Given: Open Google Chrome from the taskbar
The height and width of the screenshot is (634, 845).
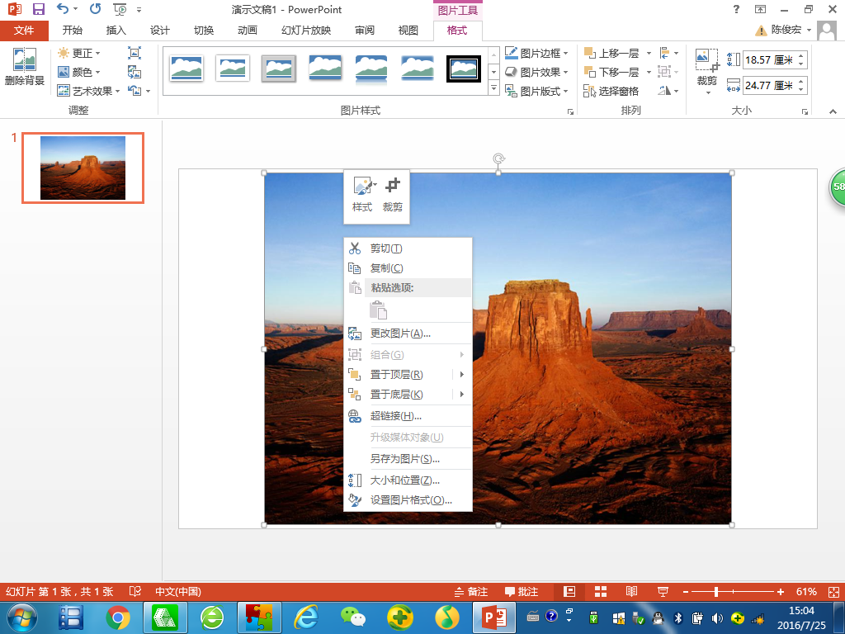Looking at the screenshot, I should click(x=118, y=617).
